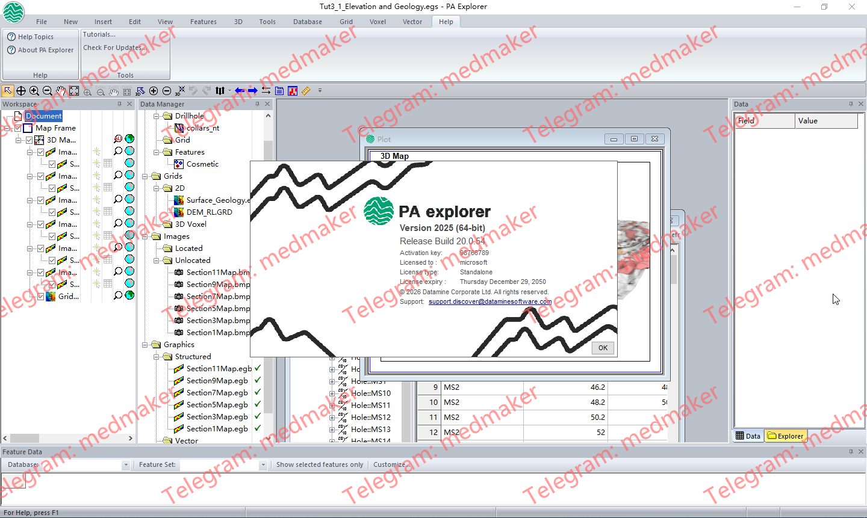Open the toolbar options dropdown arrow
The width and height of the screenshot is (867, 518).
pos(320,91)
